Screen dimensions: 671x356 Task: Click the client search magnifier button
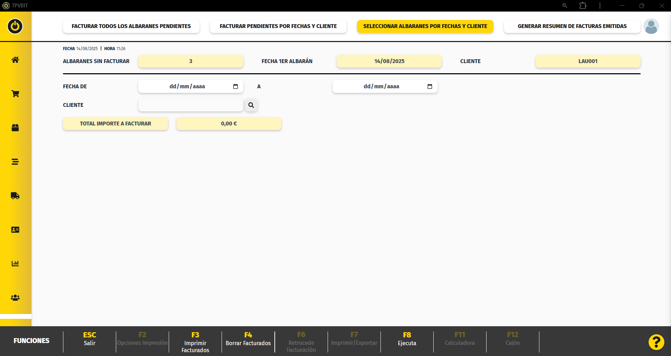point(251,105)
